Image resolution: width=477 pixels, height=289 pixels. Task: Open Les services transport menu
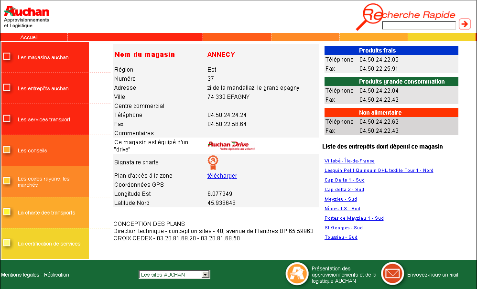(44, 119)
